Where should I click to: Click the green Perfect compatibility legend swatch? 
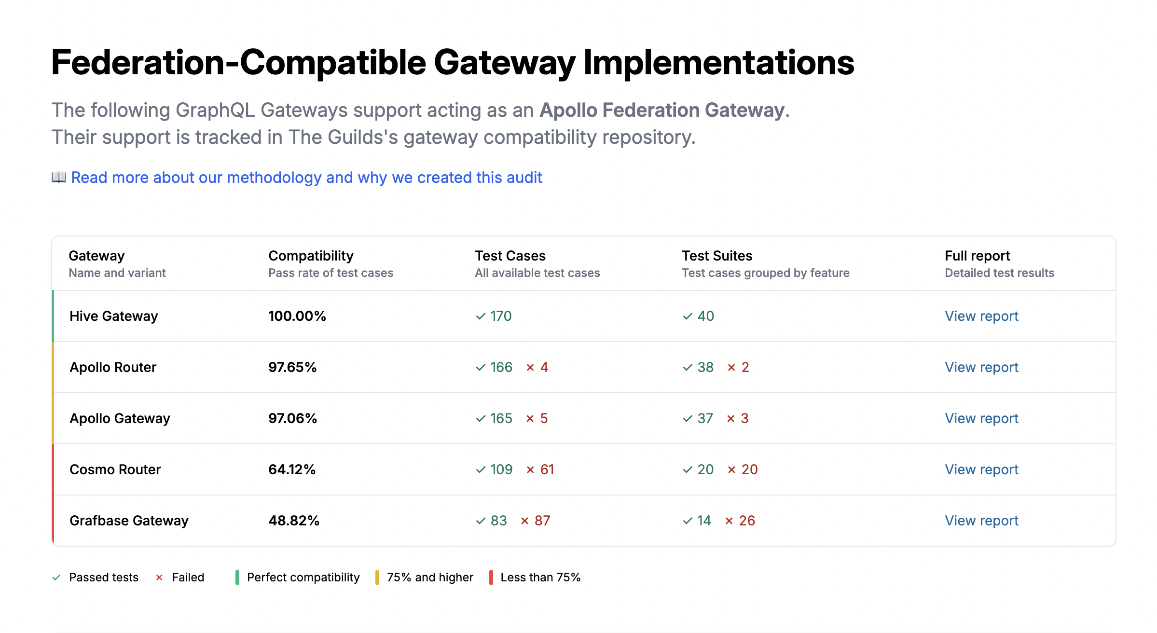coord(237,578)
